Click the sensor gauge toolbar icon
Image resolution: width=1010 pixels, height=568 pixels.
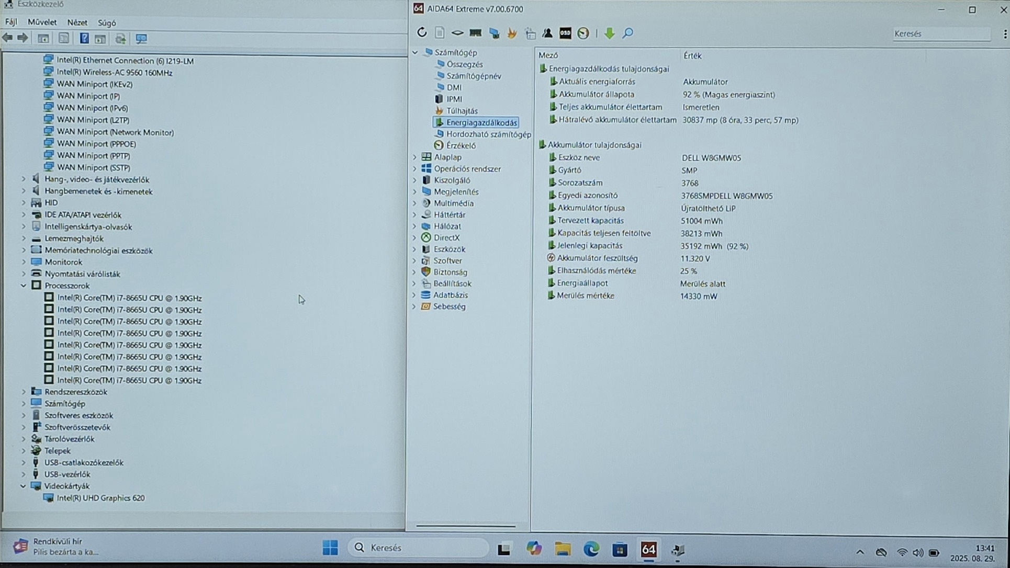point(583,33)
